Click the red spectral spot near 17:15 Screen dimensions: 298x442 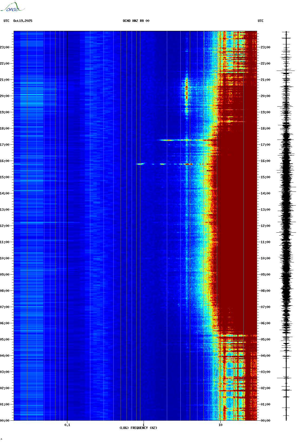169,140
